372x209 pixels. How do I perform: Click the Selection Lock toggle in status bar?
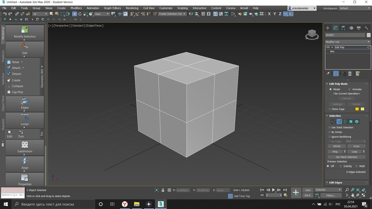point(163,190)
